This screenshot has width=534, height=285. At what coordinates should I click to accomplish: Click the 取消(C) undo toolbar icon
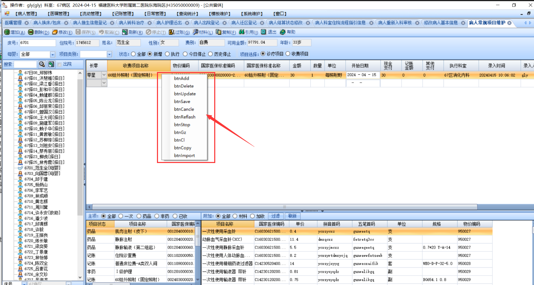101,32
